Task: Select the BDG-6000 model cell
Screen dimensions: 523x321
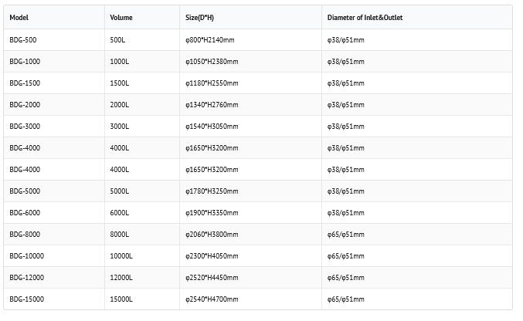Action: coord(24,212)
